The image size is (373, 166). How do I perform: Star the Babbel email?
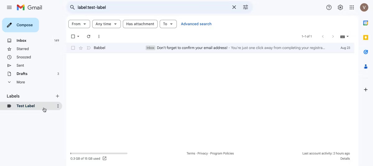click(x=81, y=48)
